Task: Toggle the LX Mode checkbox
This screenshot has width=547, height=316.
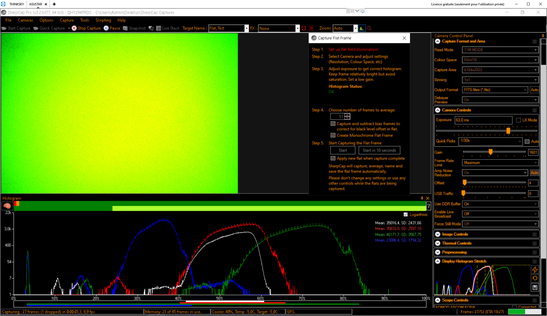Action: pyautogui.click(x=518, y=120)
